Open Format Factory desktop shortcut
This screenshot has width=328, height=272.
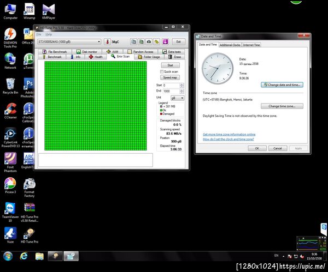pyautogui.click(x=30, y=188)
